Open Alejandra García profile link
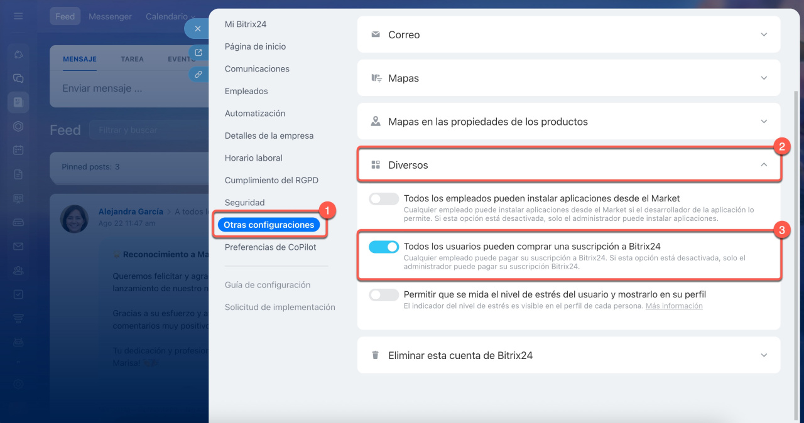Viewport: 804px width, 423px height. pyautogui.click(x=131, y=211)
